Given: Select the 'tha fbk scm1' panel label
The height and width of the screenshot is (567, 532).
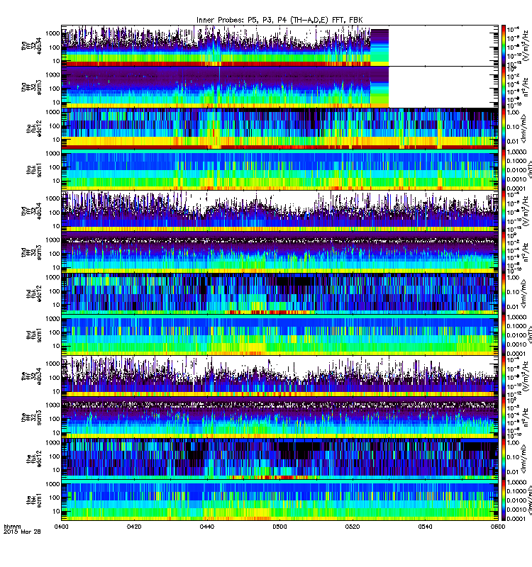Looking at the screenshot, I should pos(34,169).
